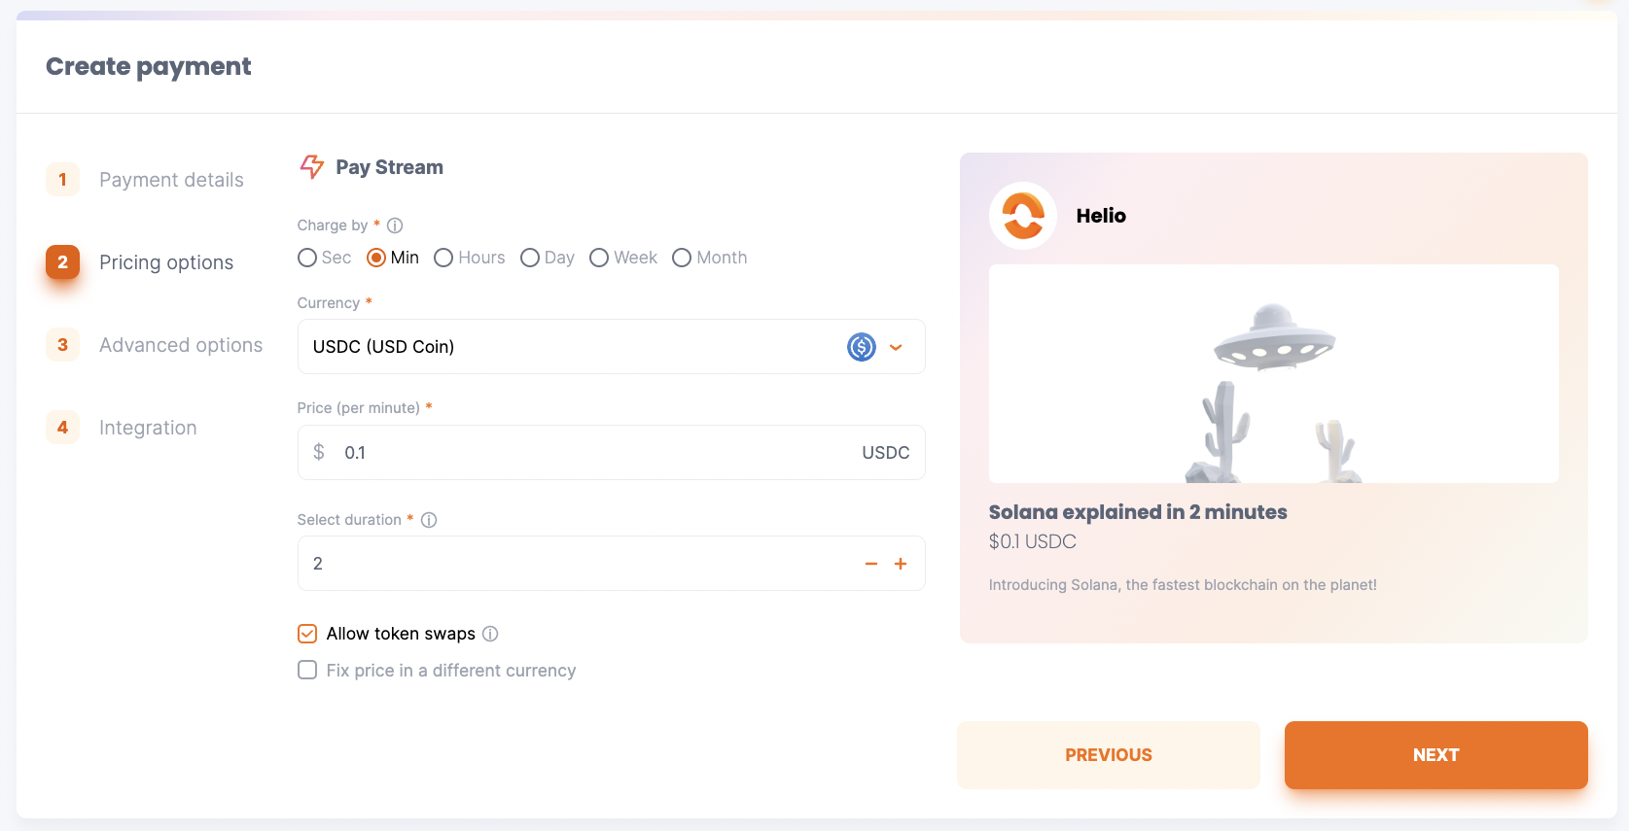Jump to the Integration step

click(x=148, y=428)
